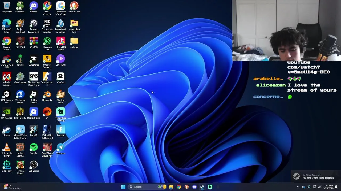Open Streamlabs Desktop shortcut
The height and width of the screenshot is (191, 341).
pos(61,115)
